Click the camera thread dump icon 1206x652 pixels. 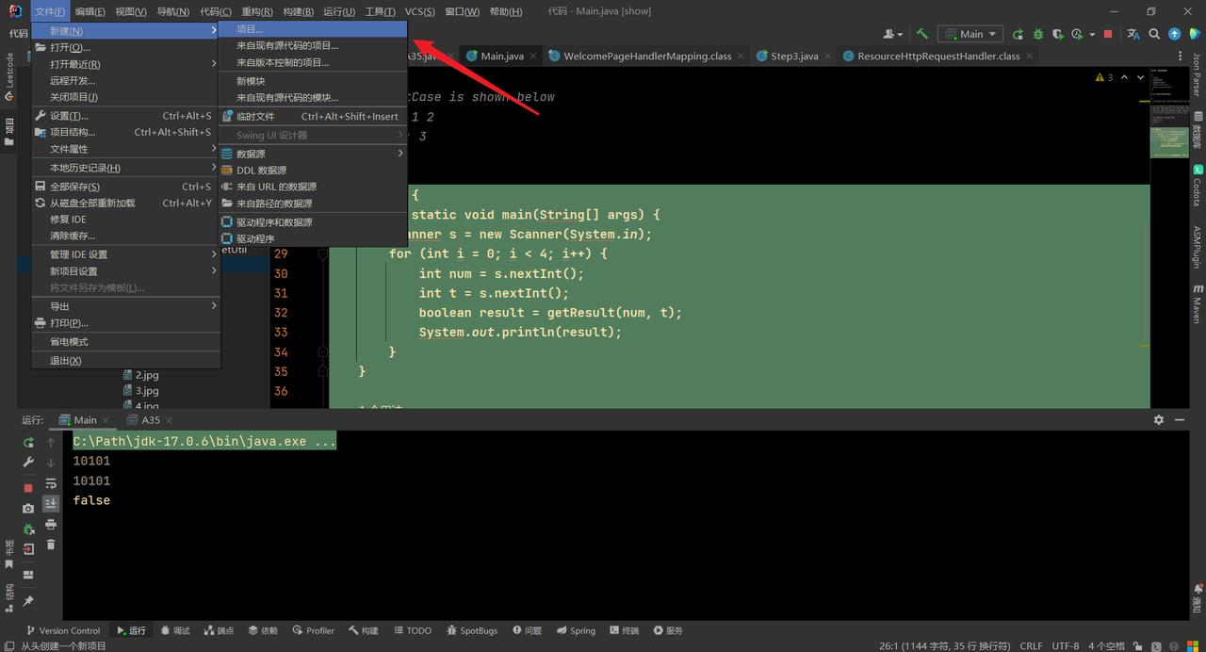pyautogui.click(x=28, y=509)
